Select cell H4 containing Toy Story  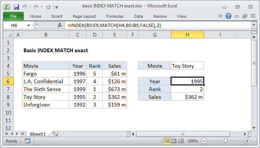[x=187, y=66]
